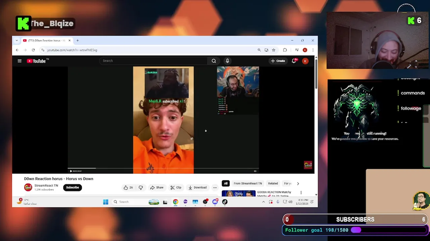Select the D0wn Reaction horus browser tab
The width and height of the screenshot is (430, 241).
click(47, 41)
